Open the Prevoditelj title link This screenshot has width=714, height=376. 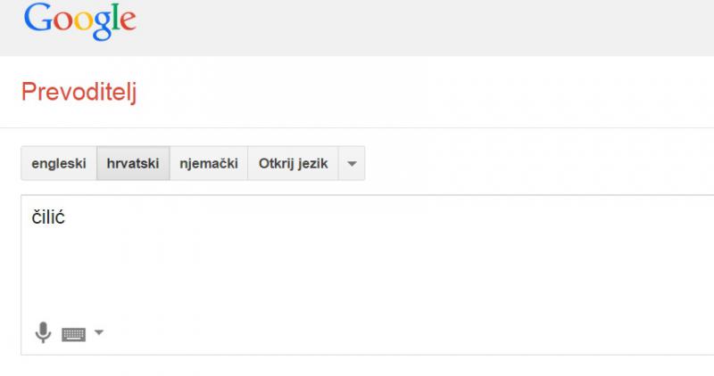point(79,91)
